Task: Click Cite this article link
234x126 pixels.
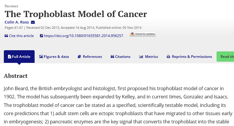Action: pos(21,36)
